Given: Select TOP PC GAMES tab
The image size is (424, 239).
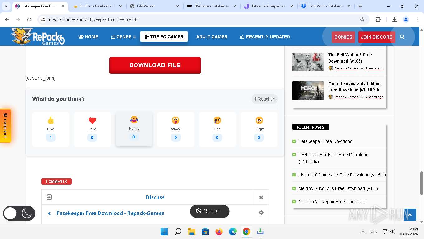Looking at the screenshot, I should [164, 37].
